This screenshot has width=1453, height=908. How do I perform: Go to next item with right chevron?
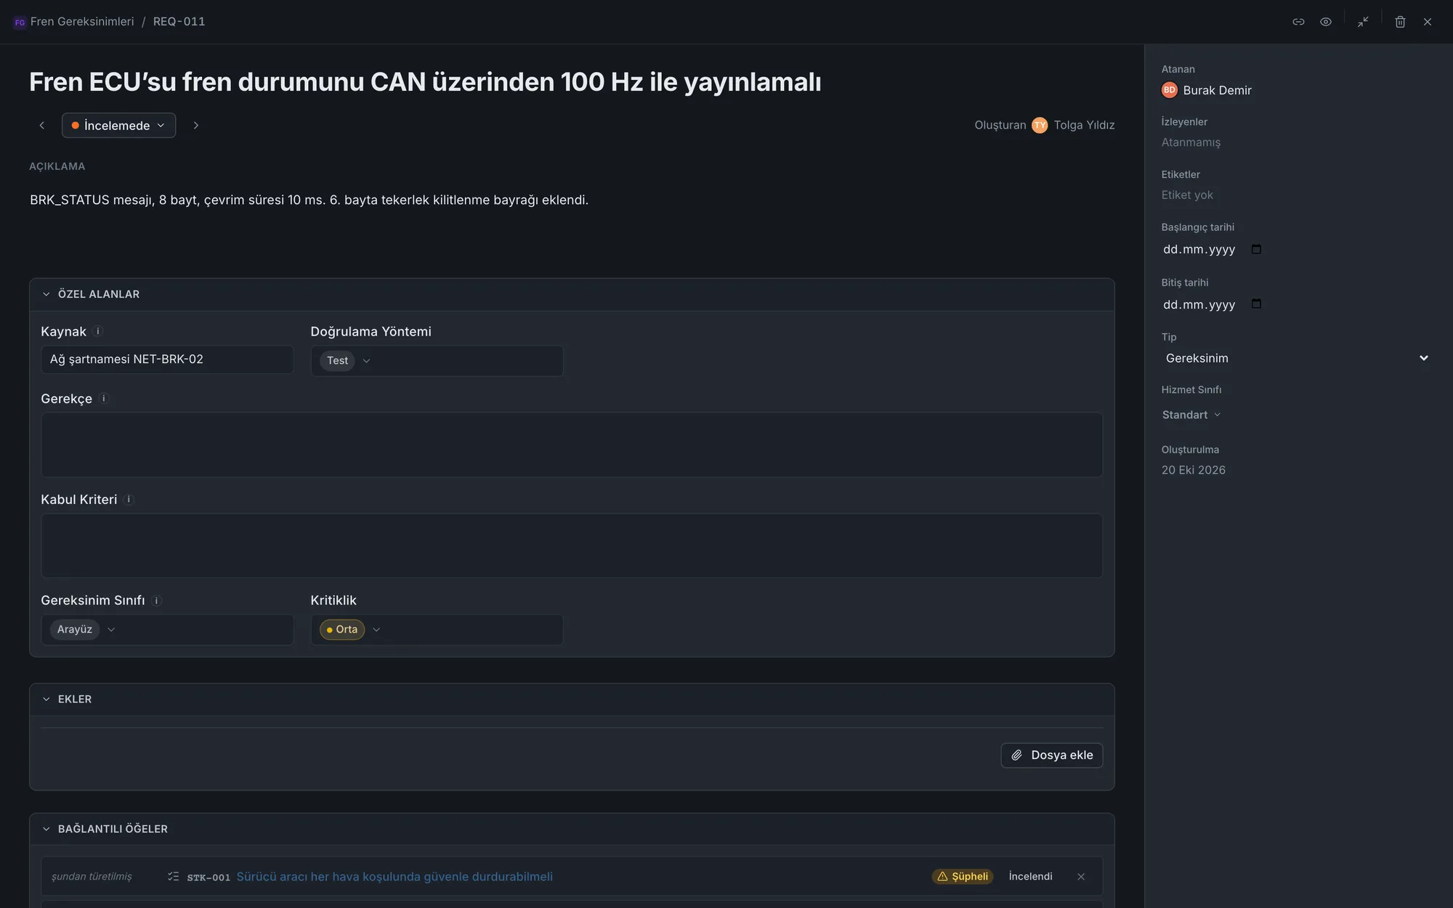tap(195, 126)
